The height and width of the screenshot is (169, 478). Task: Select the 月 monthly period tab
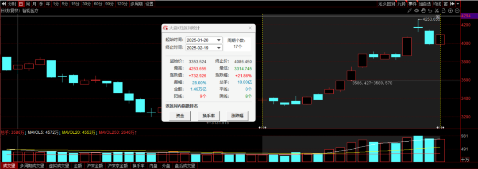coord(34,4)
